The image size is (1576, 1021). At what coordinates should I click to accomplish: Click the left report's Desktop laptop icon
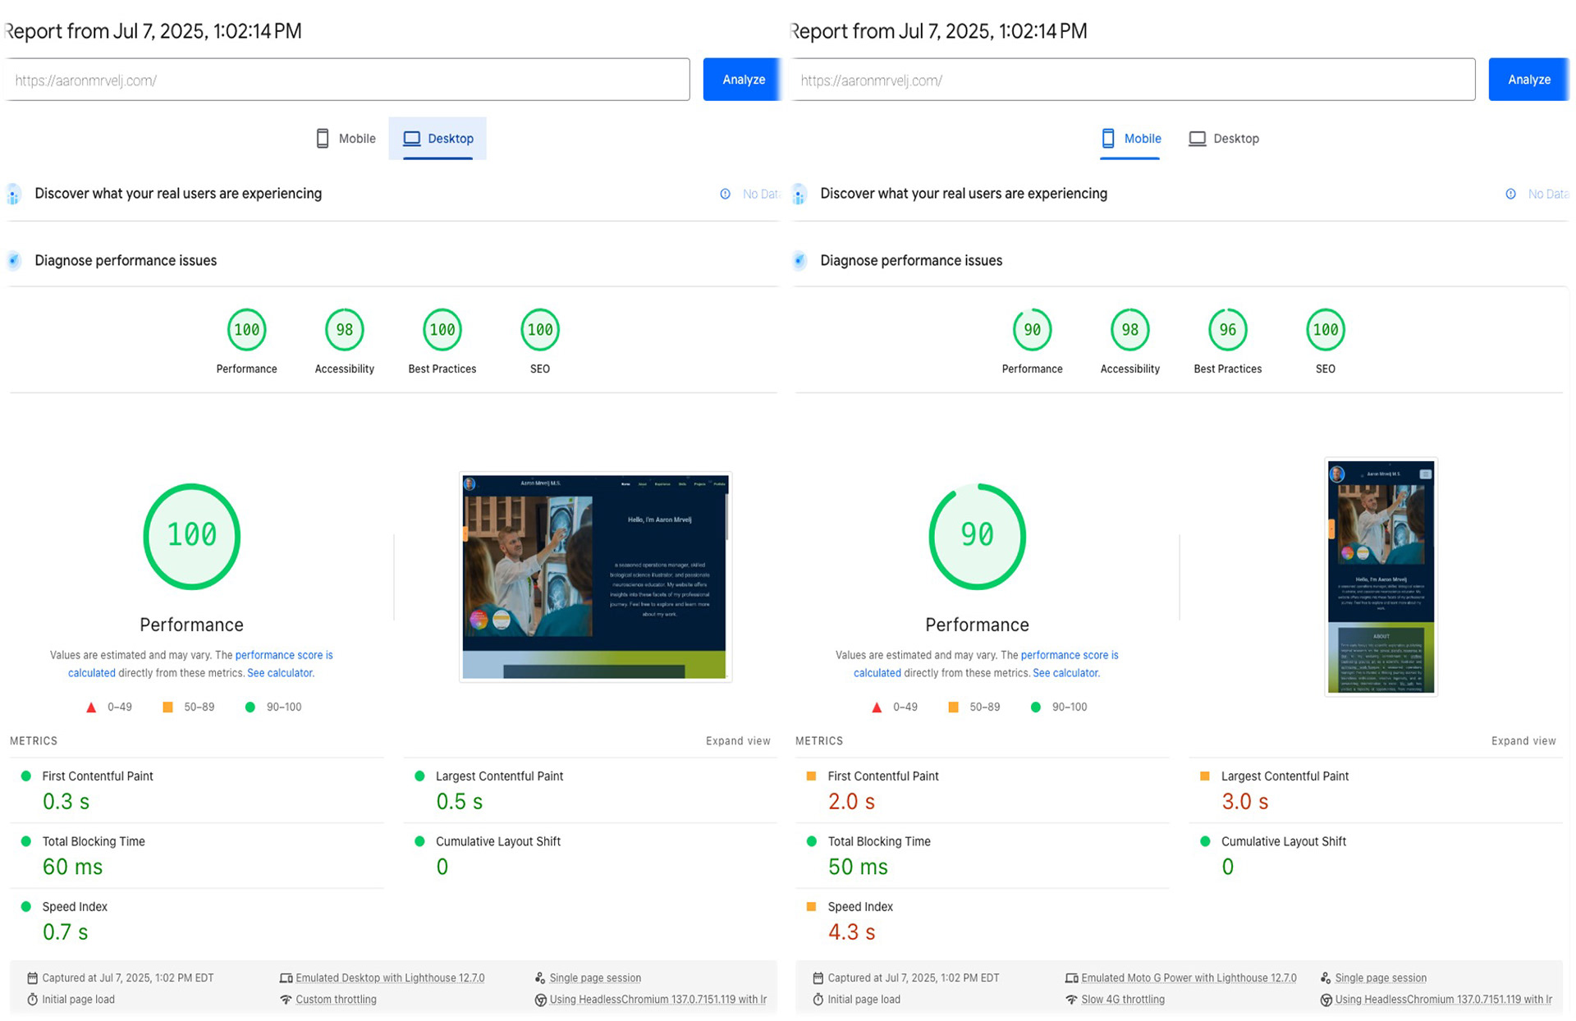coord(411,139)
